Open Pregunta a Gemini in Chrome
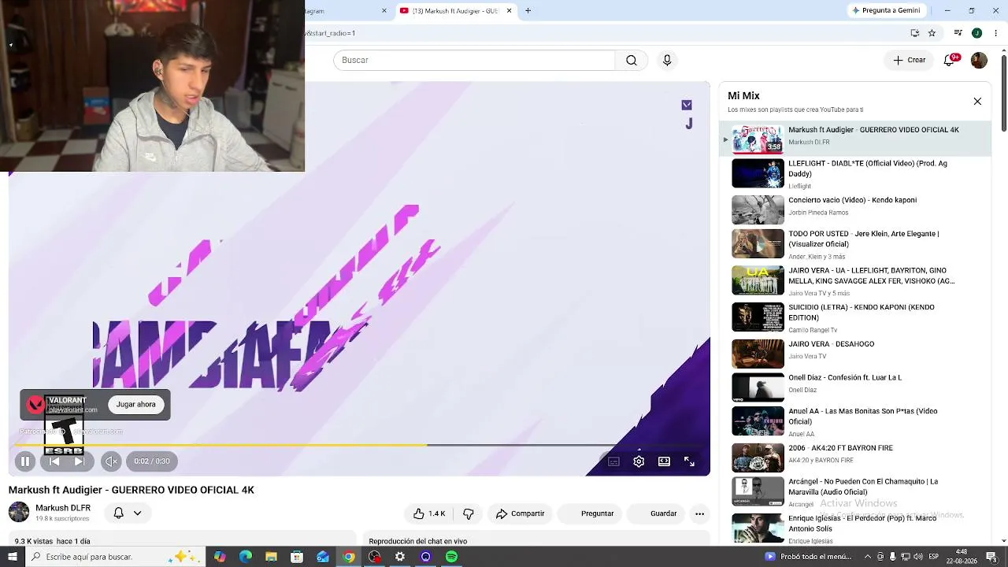The width and height of the screenshot is (1008, 567). [886, 11]
